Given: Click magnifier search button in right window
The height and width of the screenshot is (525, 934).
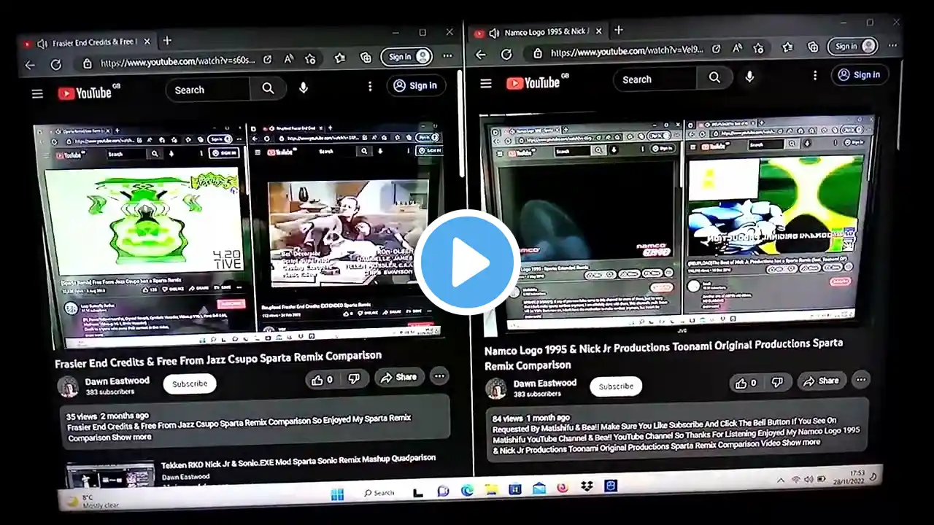Looking at the screenshot, I should point(714,77).
